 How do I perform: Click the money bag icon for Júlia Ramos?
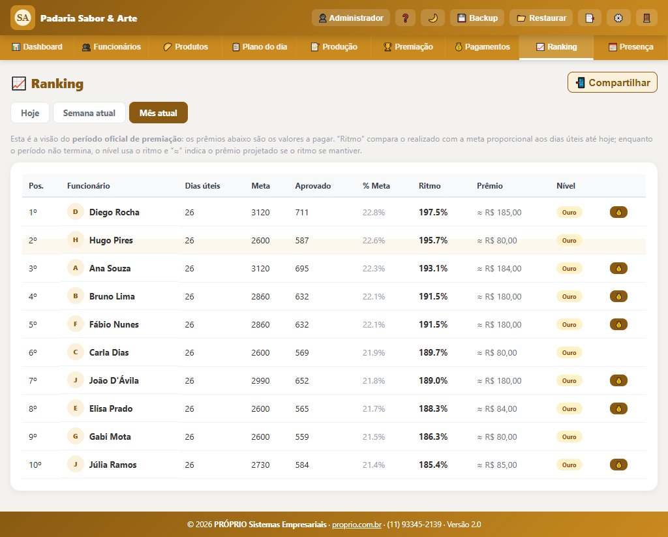coord(618,465)
